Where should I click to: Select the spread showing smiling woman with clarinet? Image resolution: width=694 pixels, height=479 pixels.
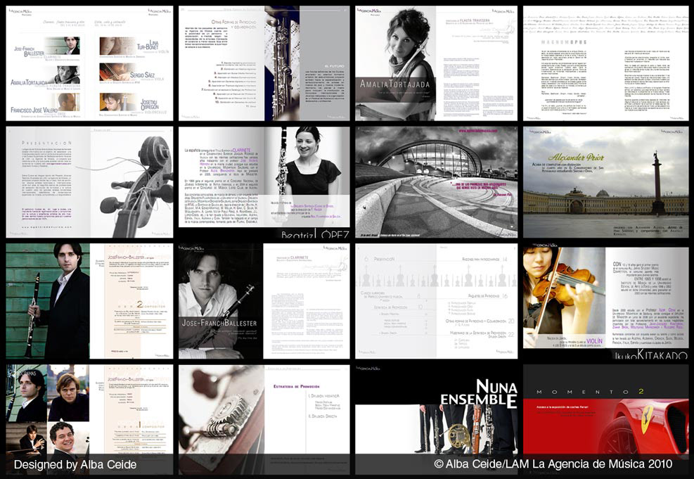[x=264, y=182]
